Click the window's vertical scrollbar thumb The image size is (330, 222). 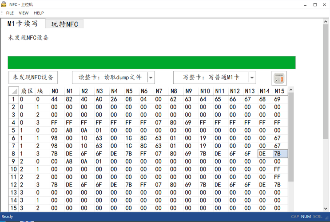tap(326, 82)
